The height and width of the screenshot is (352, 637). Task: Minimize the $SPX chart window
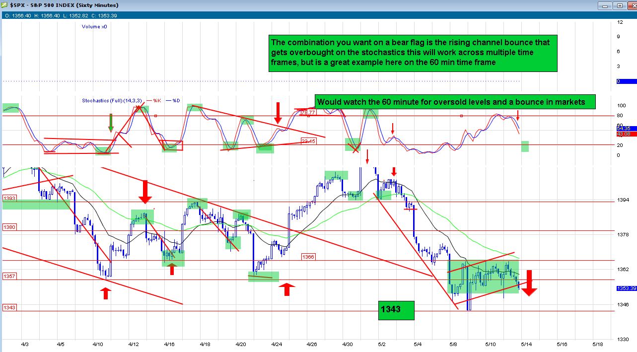pyautogui.click(x=605, y=5)
